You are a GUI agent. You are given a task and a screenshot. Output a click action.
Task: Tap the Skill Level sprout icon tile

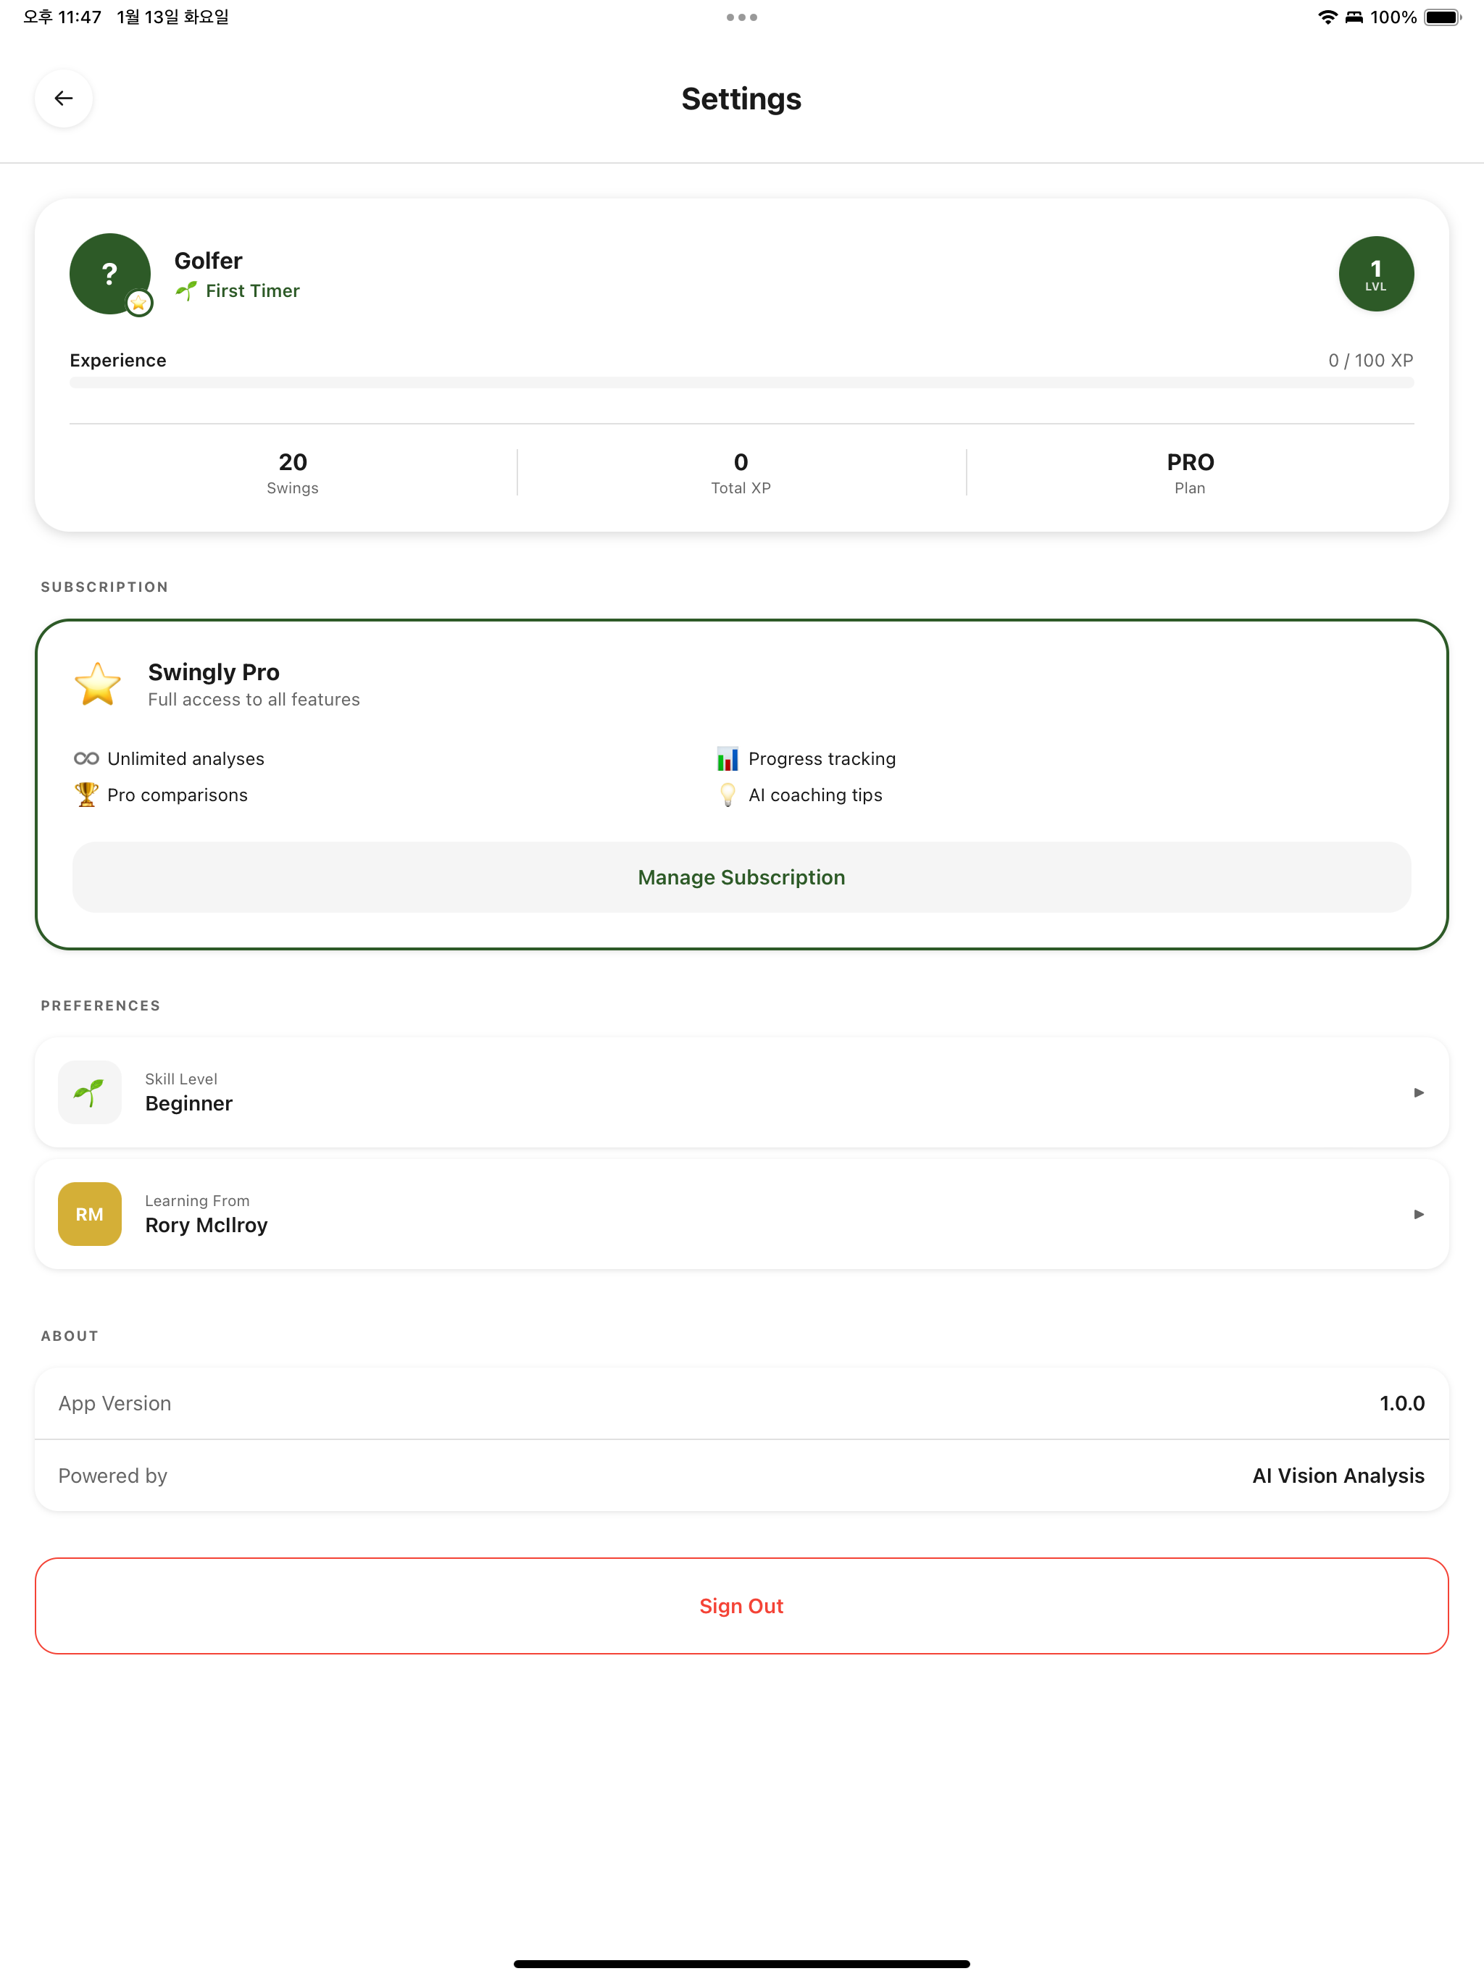point(90,1092)
